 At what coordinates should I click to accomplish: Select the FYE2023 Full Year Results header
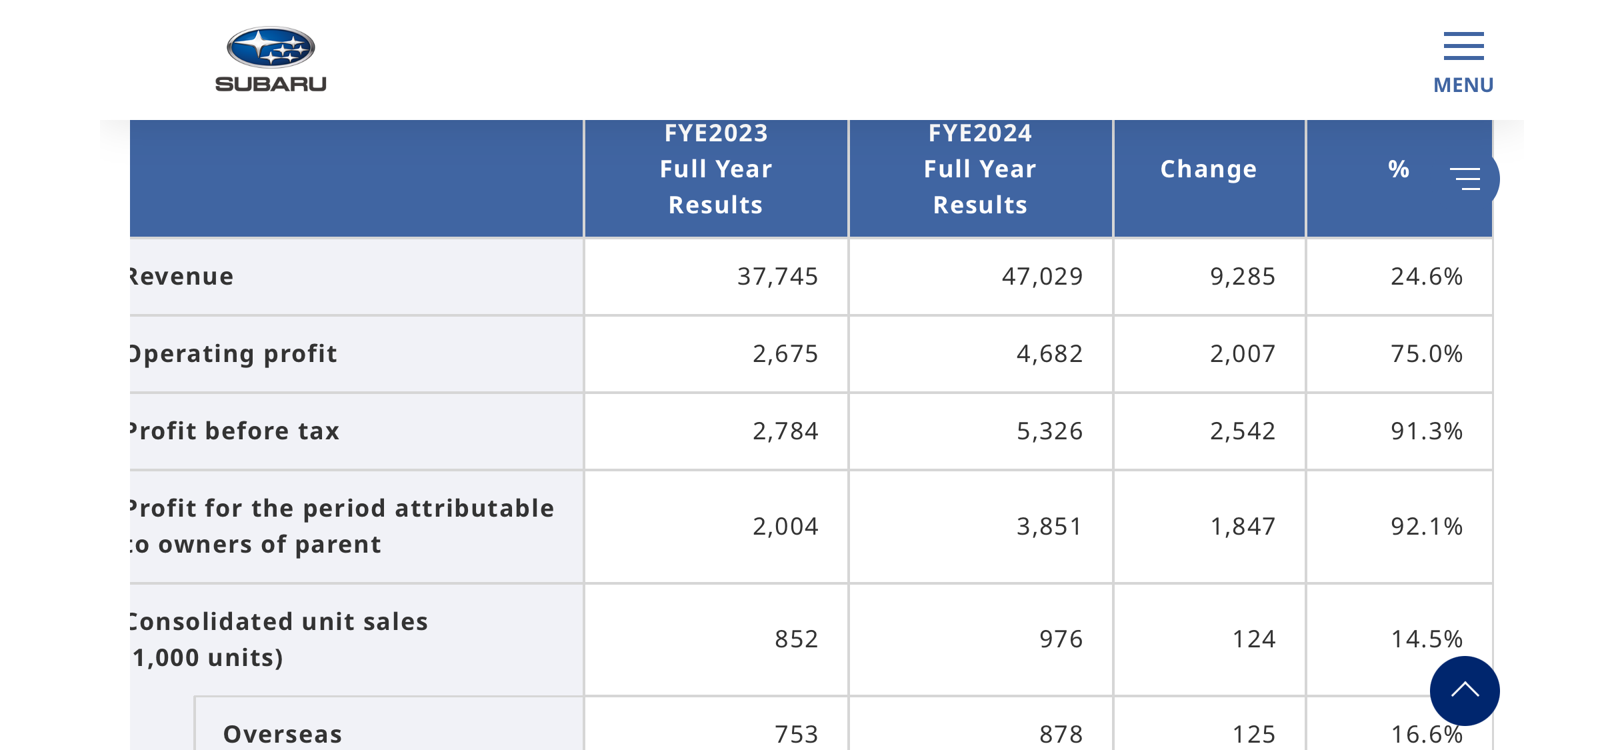click(716, 169)
